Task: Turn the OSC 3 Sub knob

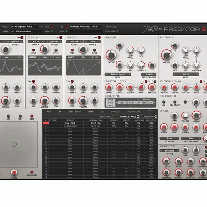Action: click(x=72, y=101)
